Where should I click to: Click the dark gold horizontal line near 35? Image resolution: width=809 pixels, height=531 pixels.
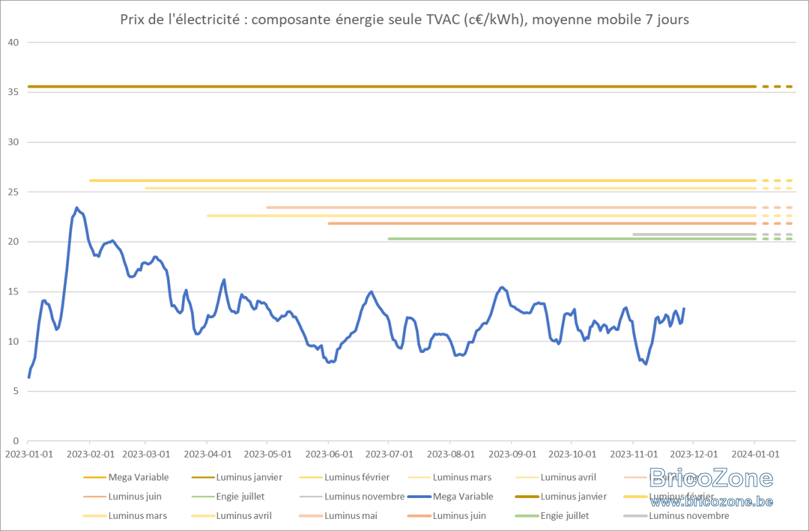[x=392, y=86]
